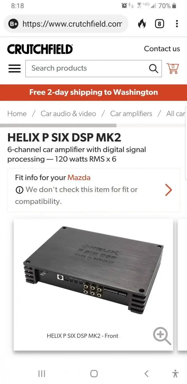Open the hamburger navigation menu
The image size is (187, 384).
pos(14,68)
